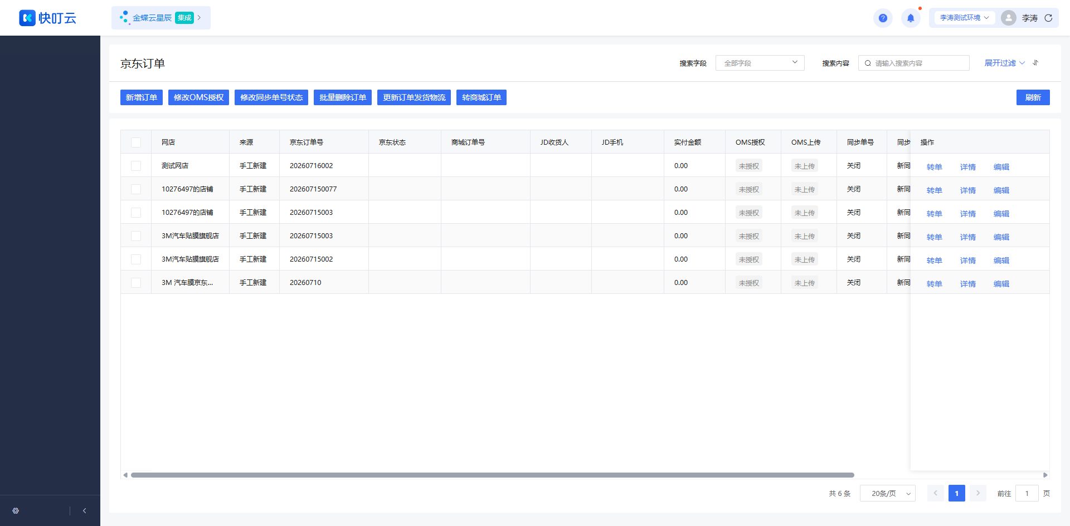Click 转单 for order 202607150077

click(x=935, y=190)
